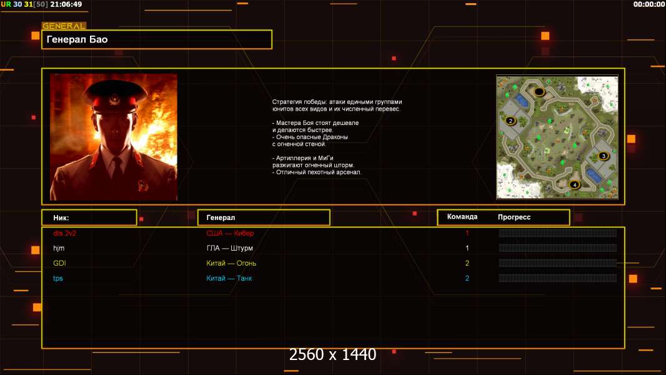Select player 'tps' nickname

point(57,278)
